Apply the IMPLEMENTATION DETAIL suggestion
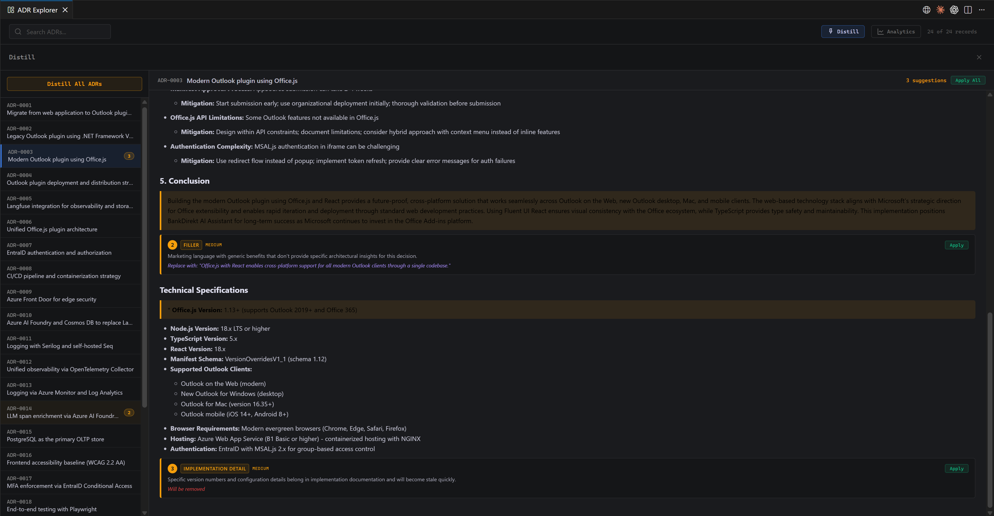This screenshot has height=516, width=994. [956, 469]
